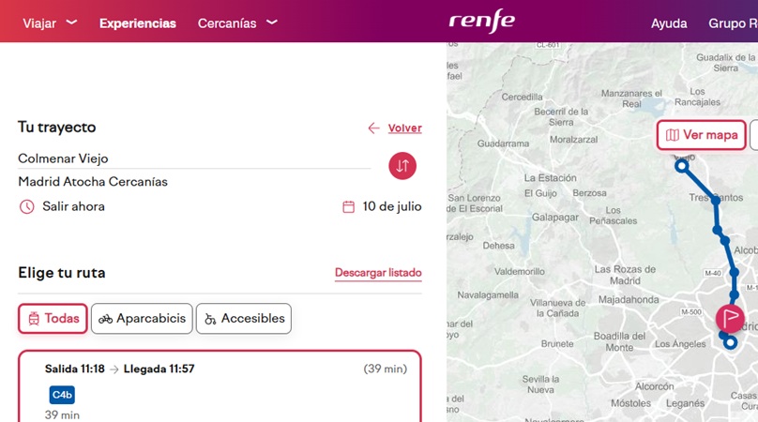Expand the Cercanías dropdown menu

click(x=237, y=23)
